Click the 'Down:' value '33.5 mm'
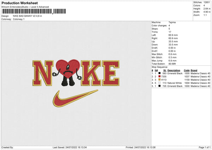Viewport: 212px width, 150px height. coord(173,45)
